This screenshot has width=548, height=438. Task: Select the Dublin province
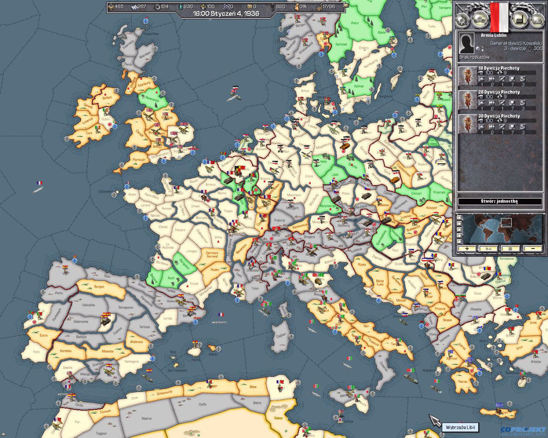pos(106,119)
